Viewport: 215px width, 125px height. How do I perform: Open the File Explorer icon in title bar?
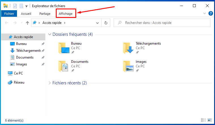pos(6,6)
